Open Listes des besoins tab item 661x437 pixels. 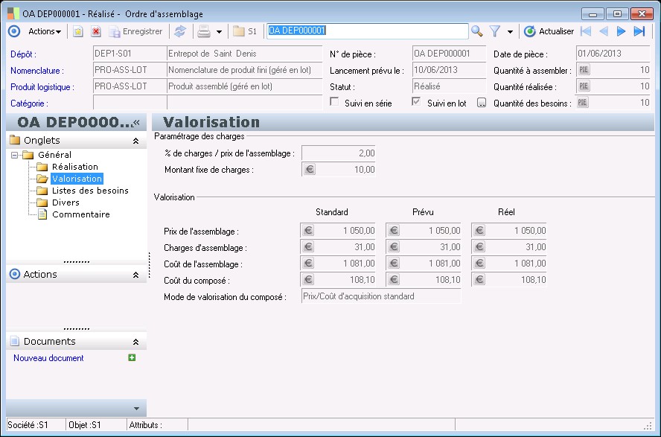pos(90,191)
